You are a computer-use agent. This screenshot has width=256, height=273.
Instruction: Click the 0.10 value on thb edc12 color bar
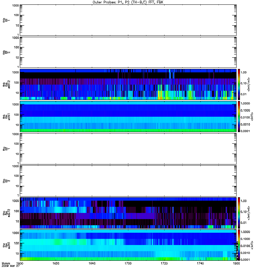(x=243, y=83)
